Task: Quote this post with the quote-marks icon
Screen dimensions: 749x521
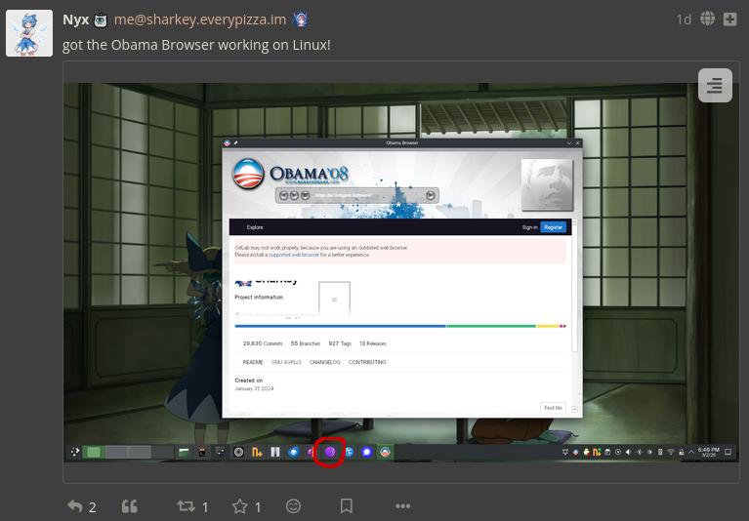Action: (129, 506)
